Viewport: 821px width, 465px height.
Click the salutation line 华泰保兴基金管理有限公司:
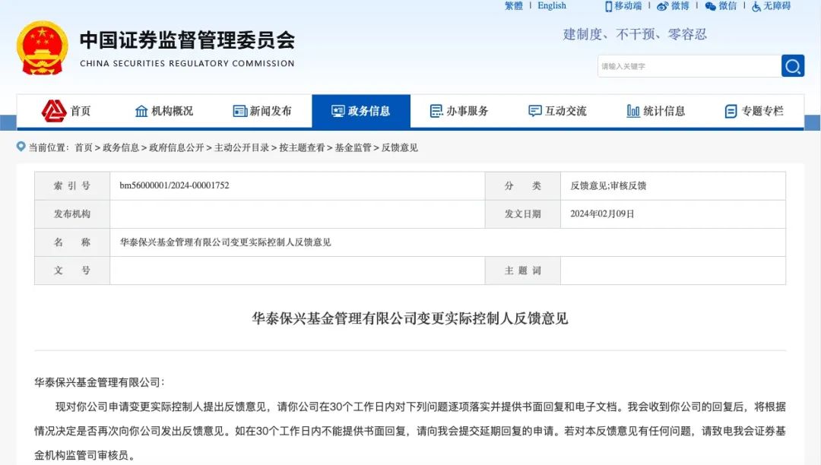(x=100, y=382)
